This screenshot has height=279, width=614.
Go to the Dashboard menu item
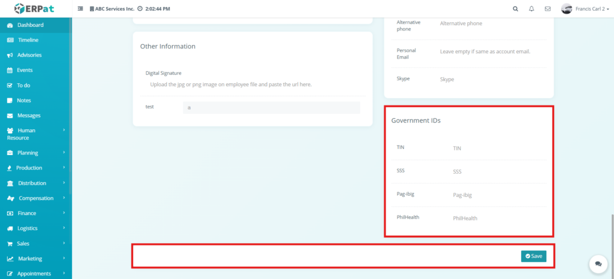30,25
